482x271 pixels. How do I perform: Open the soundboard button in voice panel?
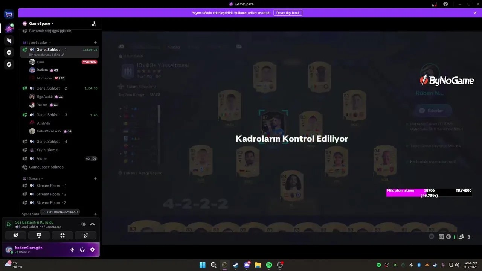coord(86,235)
